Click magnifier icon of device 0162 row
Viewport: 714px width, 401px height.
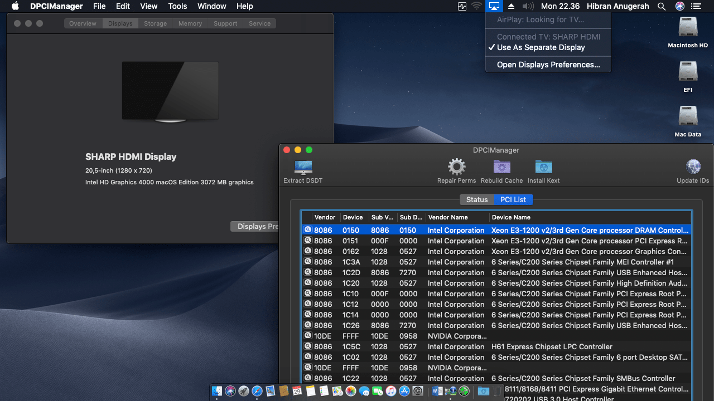pyautogui.click(x=307, y=251)
